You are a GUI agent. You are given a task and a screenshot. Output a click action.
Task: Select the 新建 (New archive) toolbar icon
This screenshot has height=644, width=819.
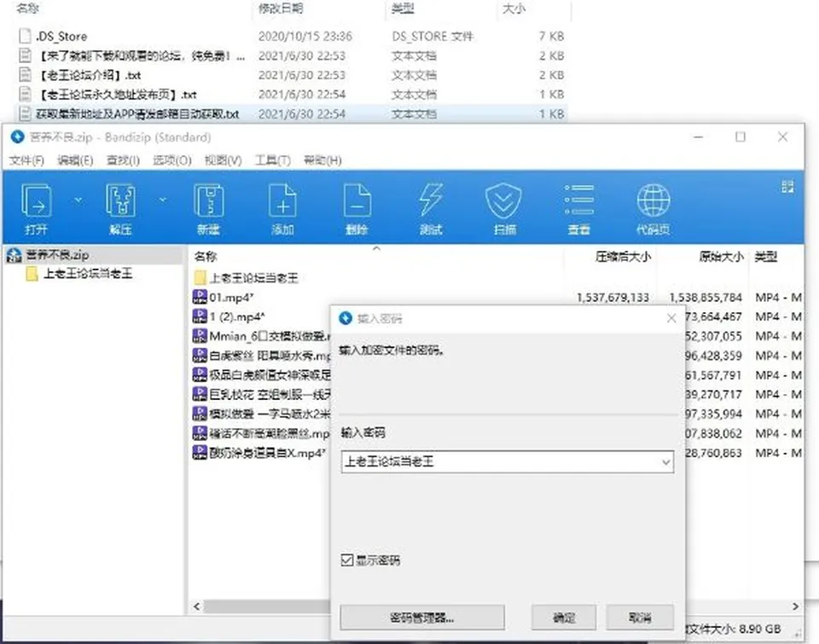208,201
